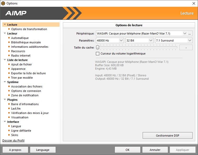
Task: Open Radio internet settings
Action: pyautogui.click(x=21, y=56)
